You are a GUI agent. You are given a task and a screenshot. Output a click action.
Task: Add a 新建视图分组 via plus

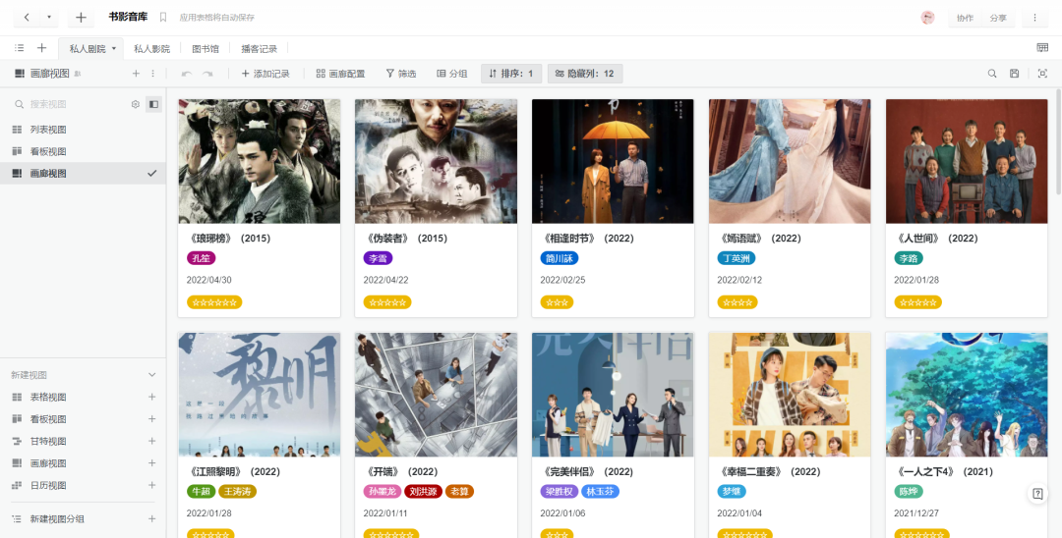152,518
